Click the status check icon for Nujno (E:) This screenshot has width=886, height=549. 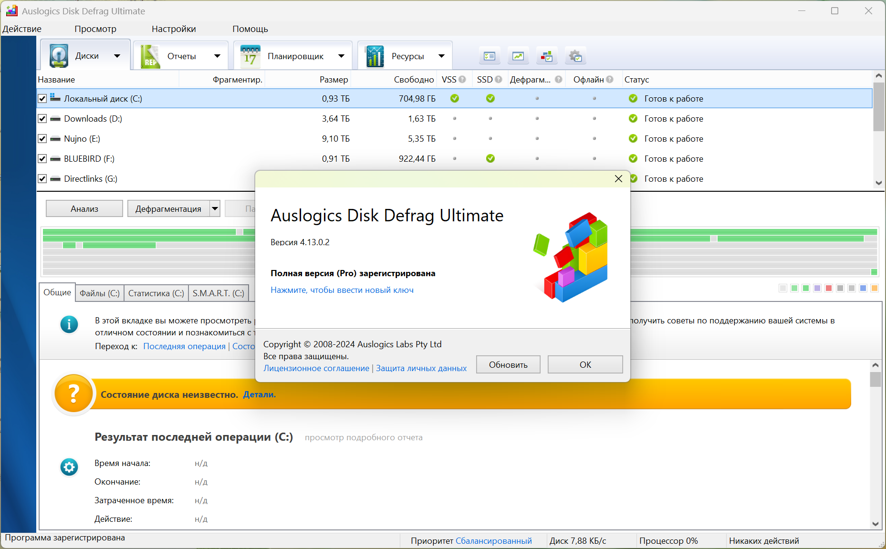[x=633, y=138]
